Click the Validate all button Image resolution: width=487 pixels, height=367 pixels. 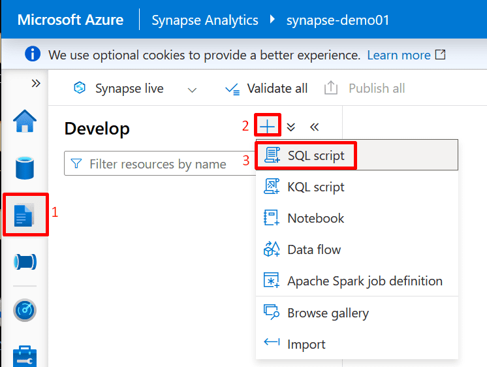click(x=266, y=88)
